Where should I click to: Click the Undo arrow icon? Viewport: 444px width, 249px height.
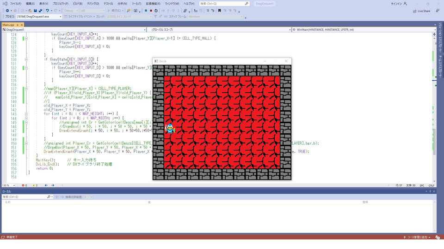47,11
